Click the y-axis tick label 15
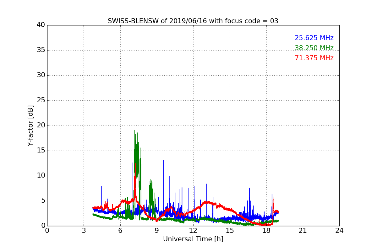 (x=41, y=151)
